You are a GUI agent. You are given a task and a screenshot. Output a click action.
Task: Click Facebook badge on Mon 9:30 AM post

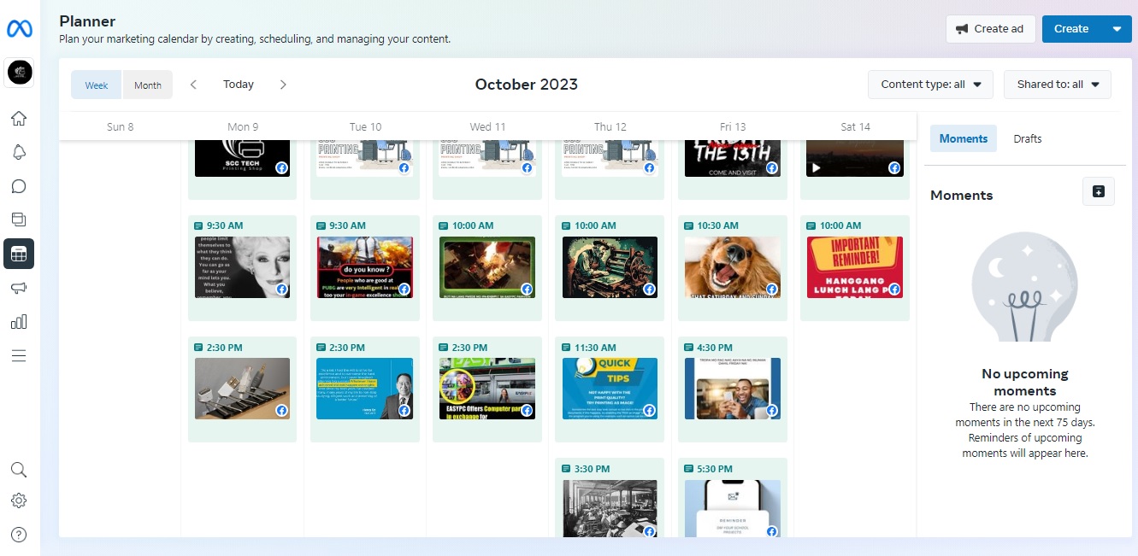click(x=281, y=290)
